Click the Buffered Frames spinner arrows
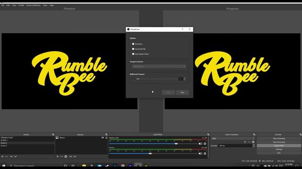Image resolution: width=302 pixels, height=169 pixels. click(x=185, y=79)
